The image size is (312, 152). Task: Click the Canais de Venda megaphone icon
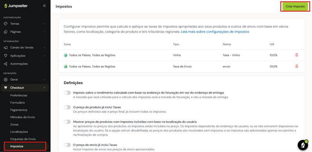tap(5, 48)
